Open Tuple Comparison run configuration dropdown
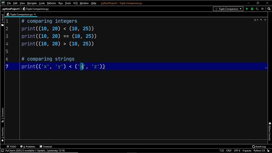 pyautogui.click(x=228, y=9)
